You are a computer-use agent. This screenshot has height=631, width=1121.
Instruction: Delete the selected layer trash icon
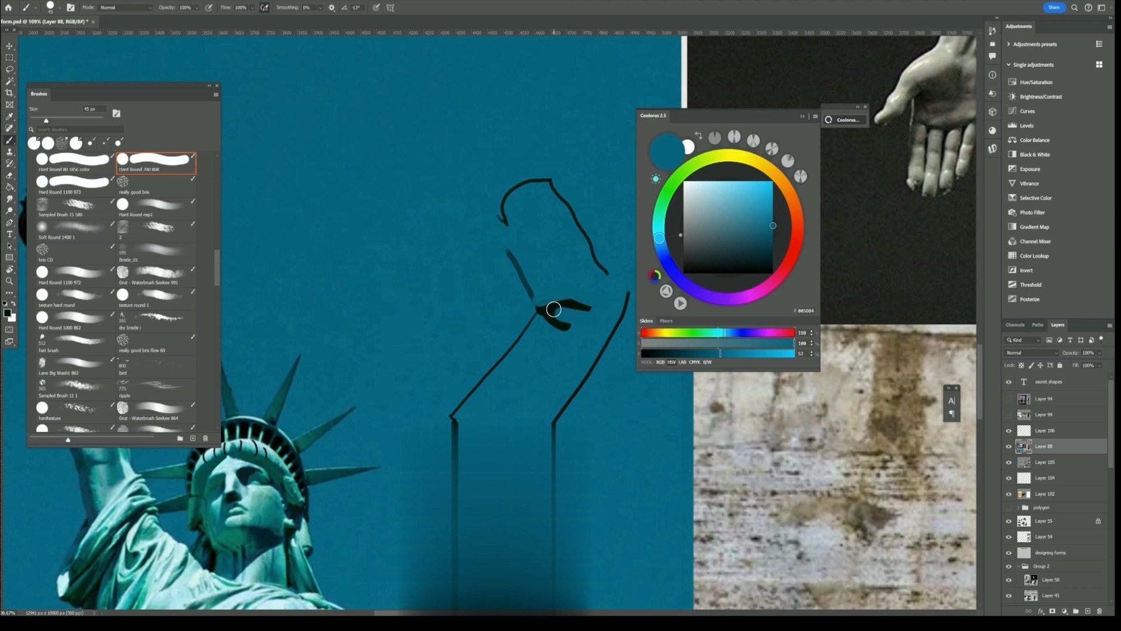click(1099, 611)
